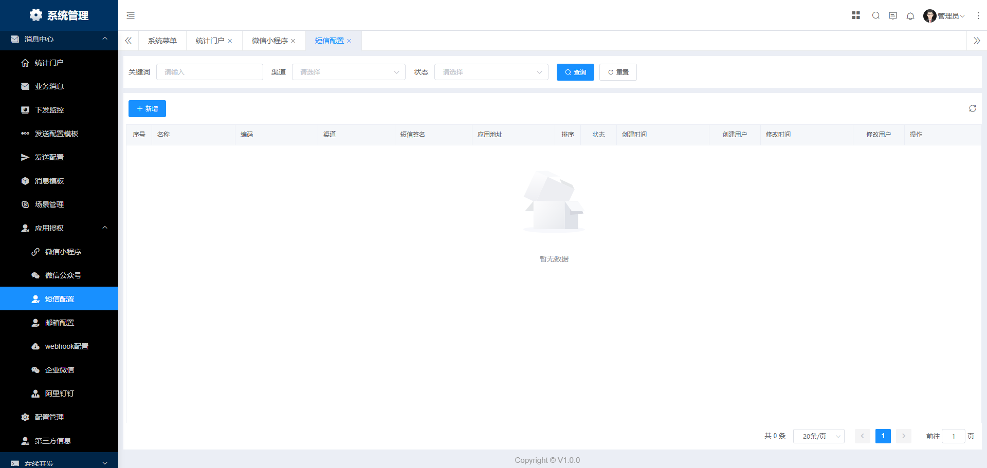987x468 pixels.
Task: Click the table refresh icon
Action: 973,108
